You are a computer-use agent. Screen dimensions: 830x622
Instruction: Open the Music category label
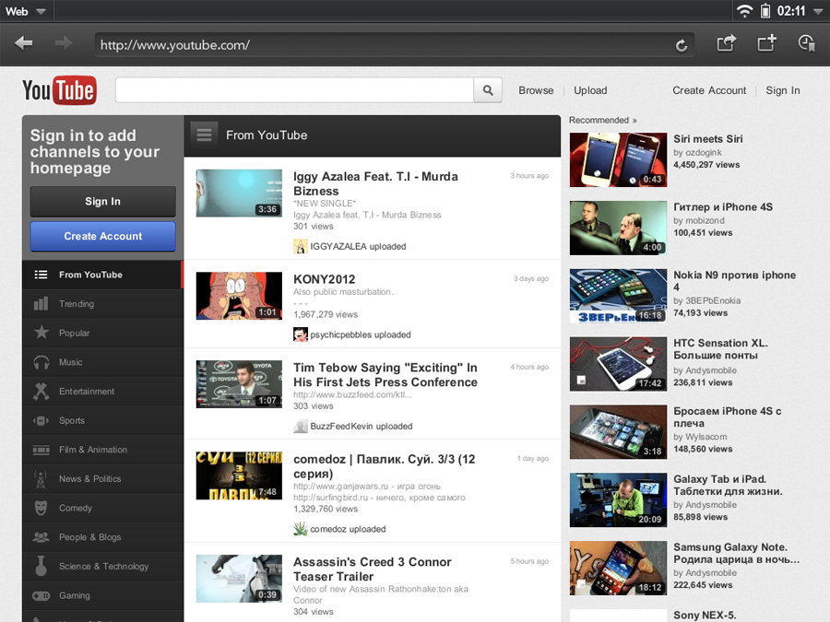[70, 362]
